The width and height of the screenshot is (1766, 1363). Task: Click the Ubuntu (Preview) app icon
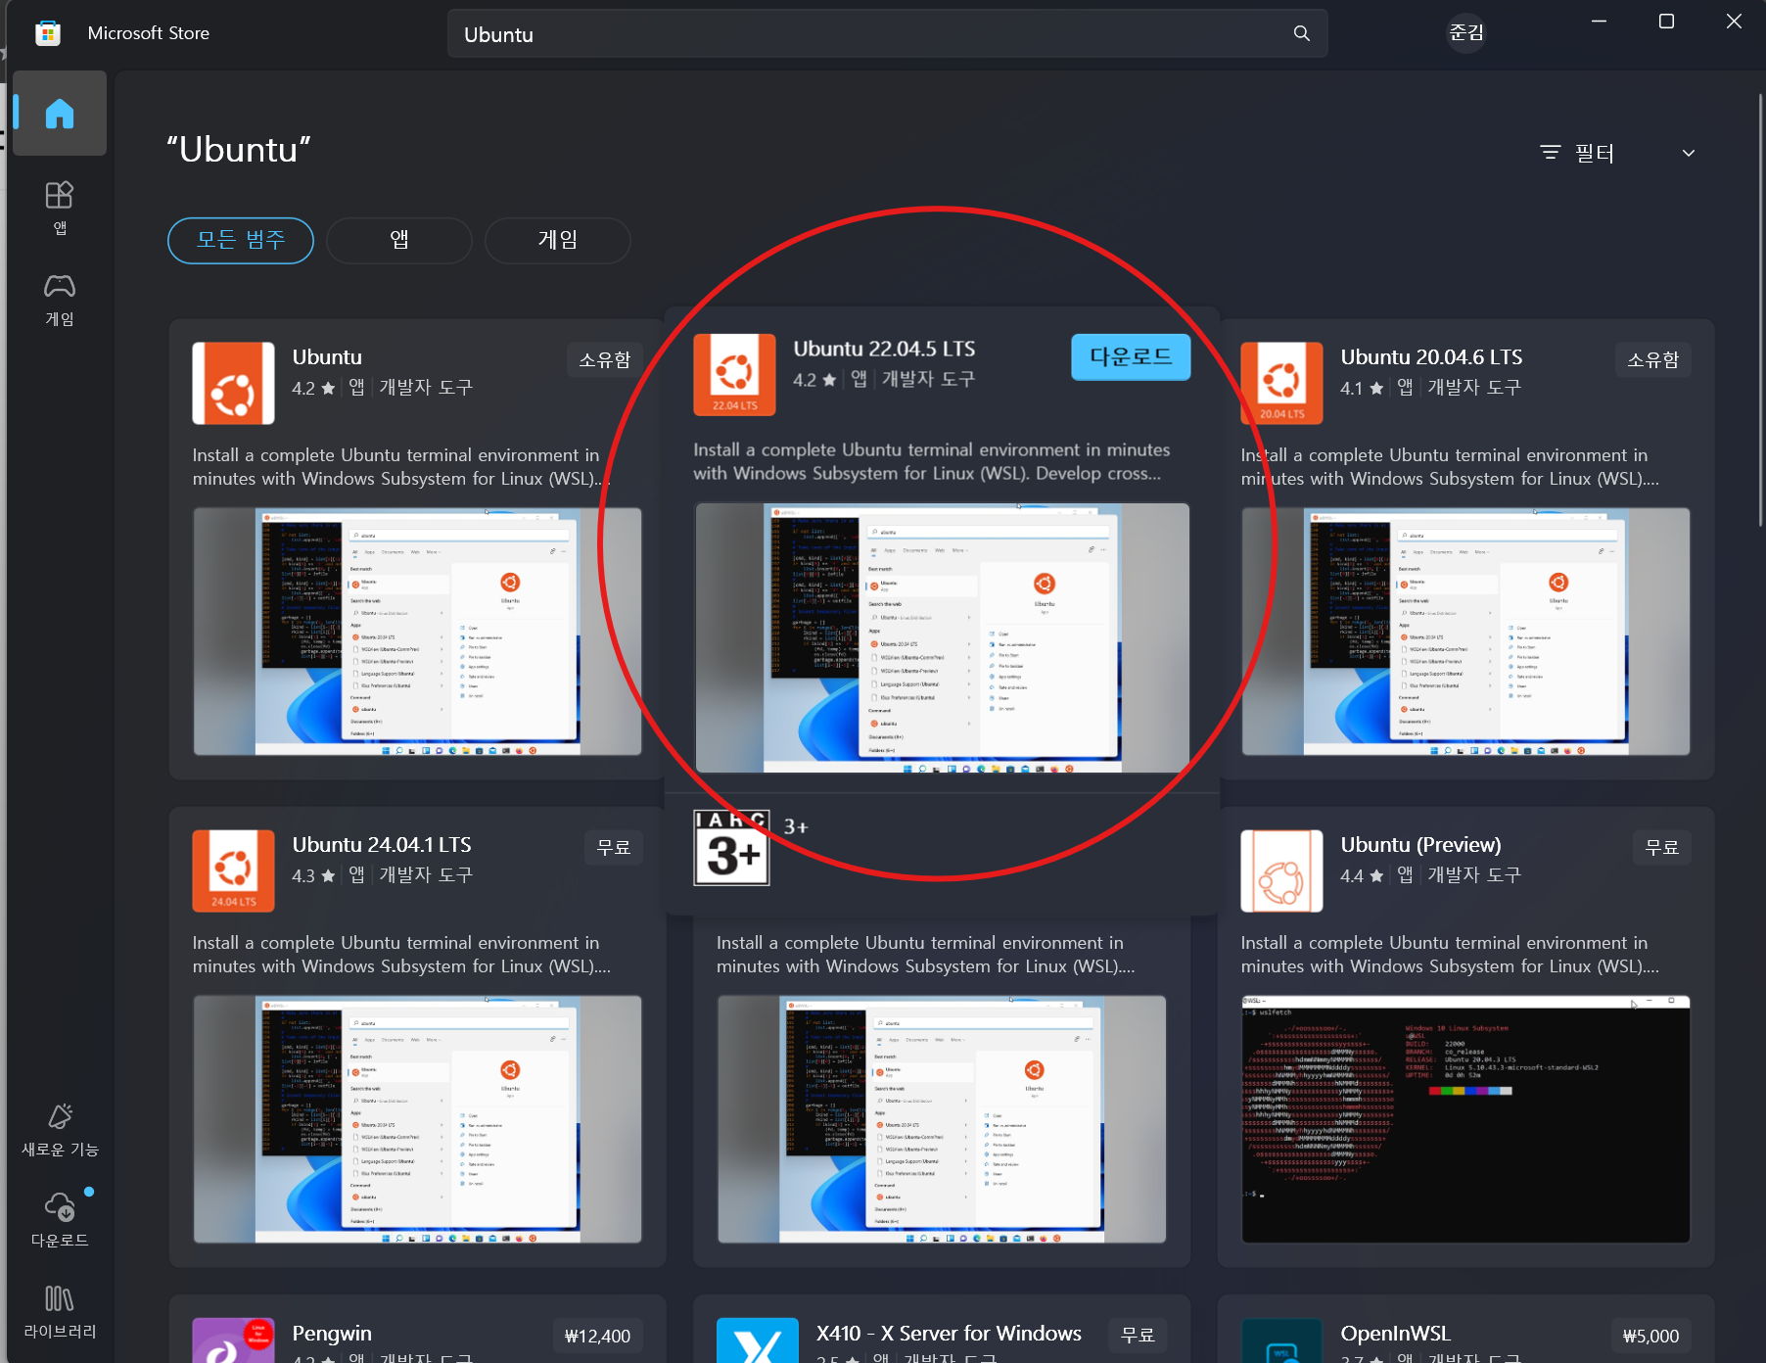click(1281, 870)
